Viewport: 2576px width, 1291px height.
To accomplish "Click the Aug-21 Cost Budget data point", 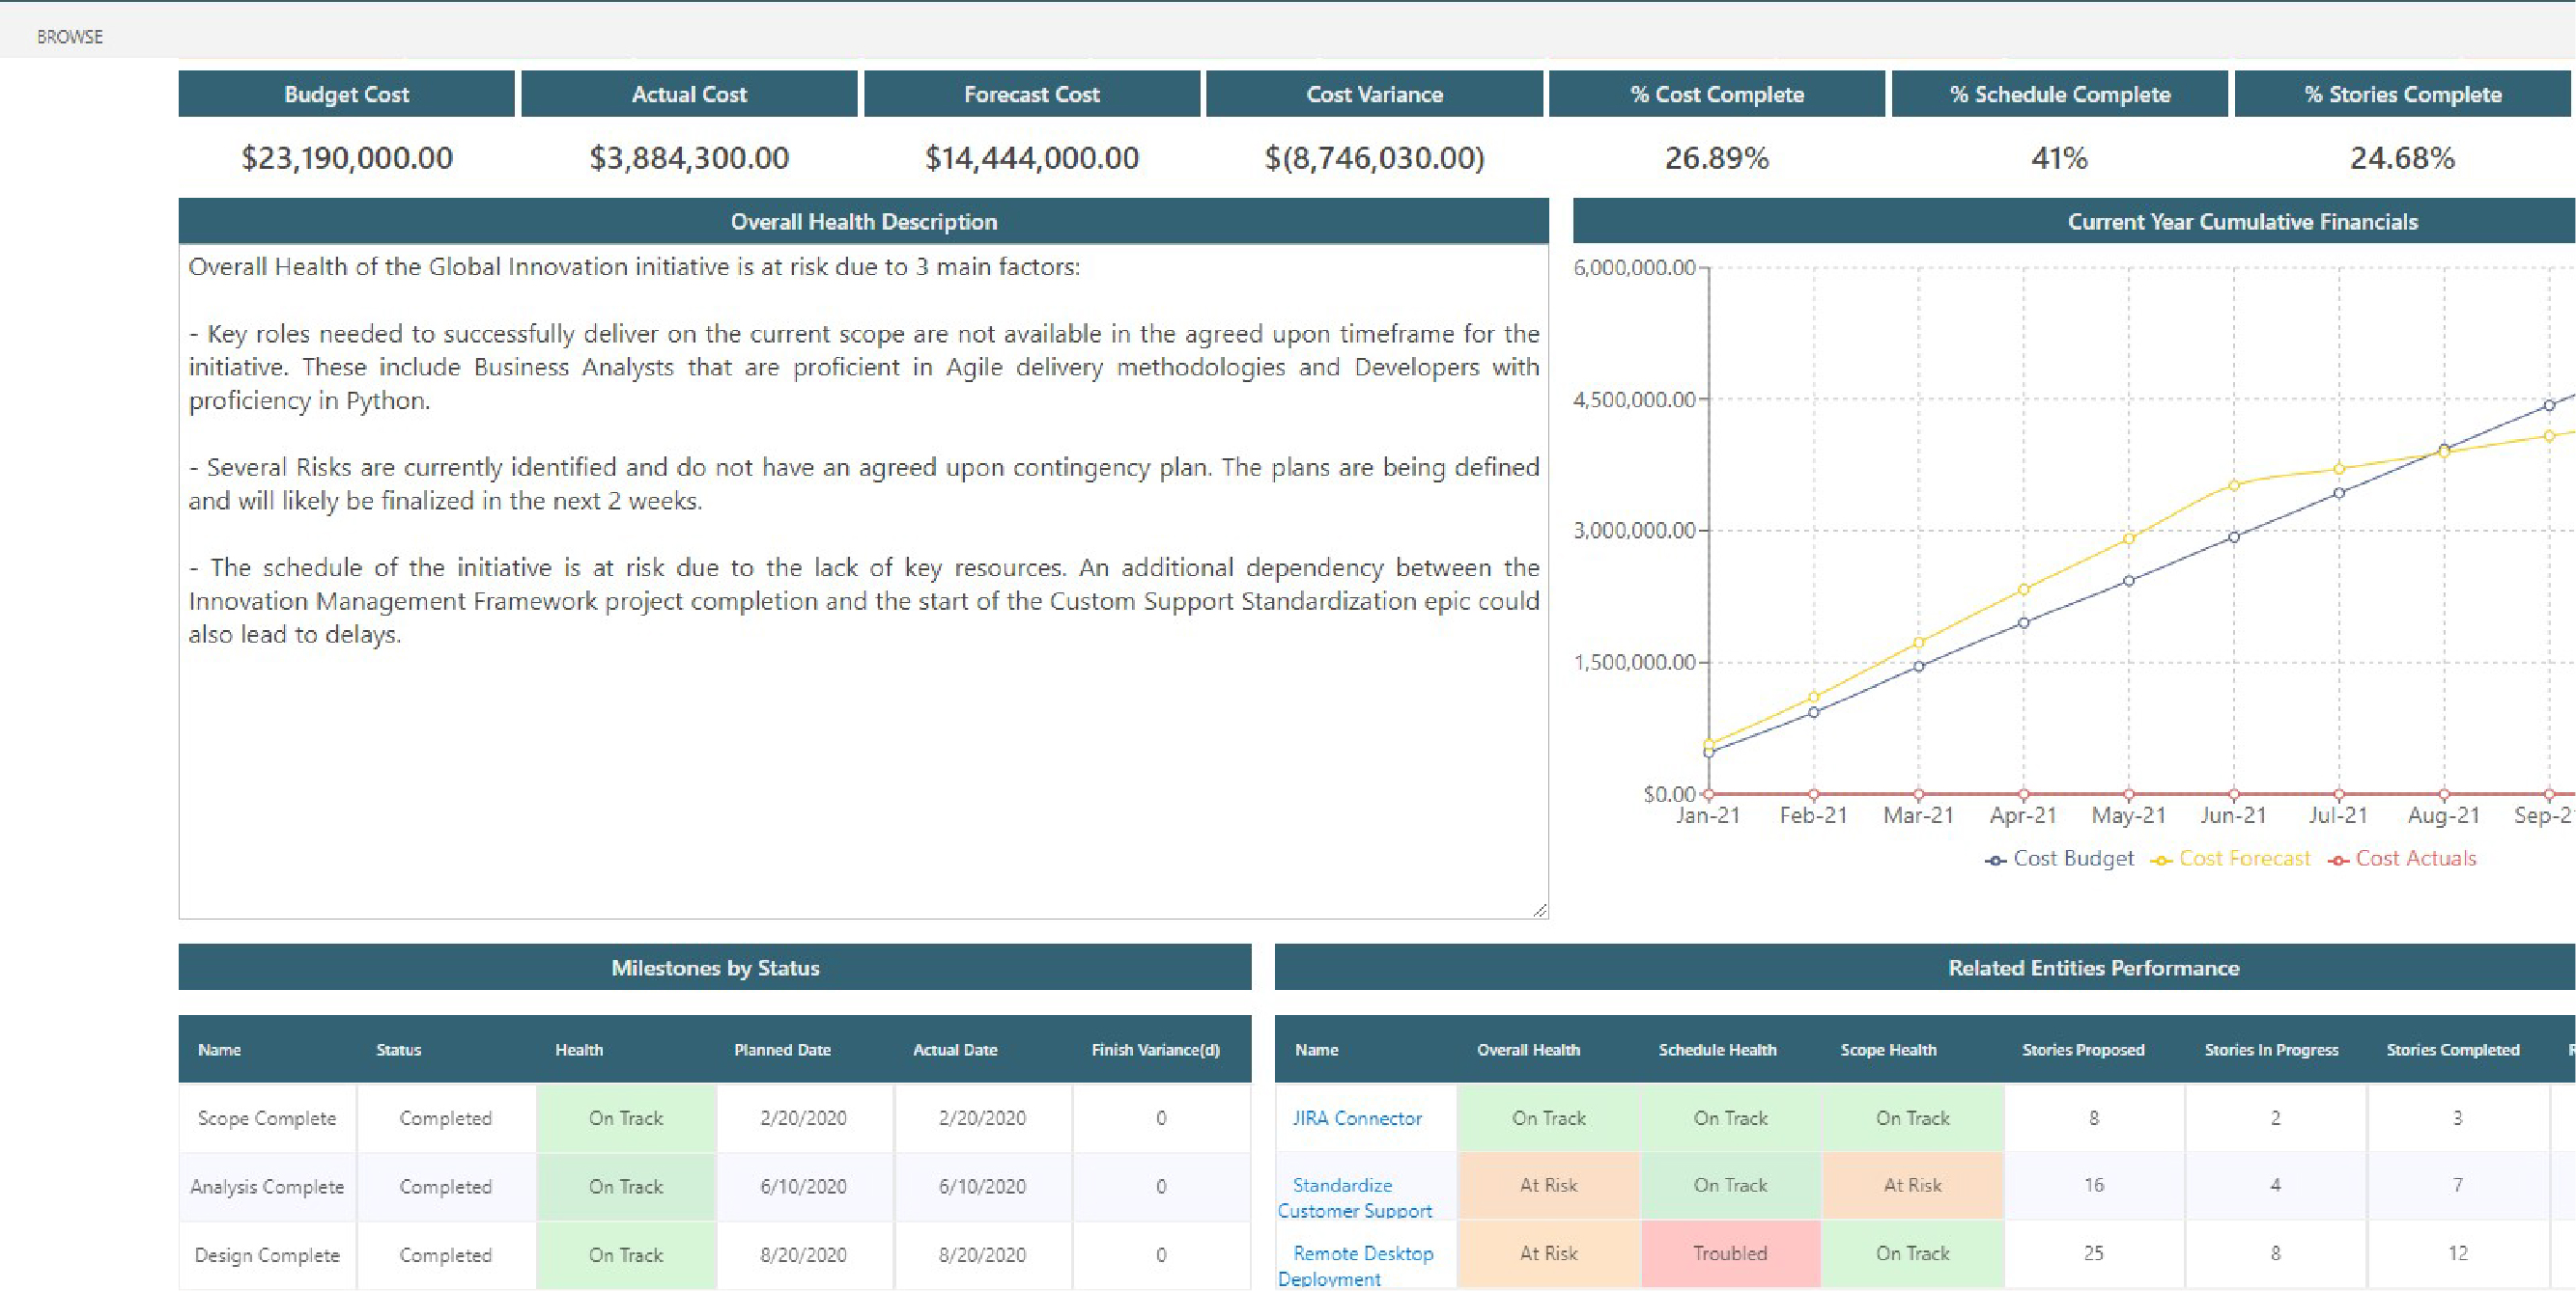I will [2444, 449].
